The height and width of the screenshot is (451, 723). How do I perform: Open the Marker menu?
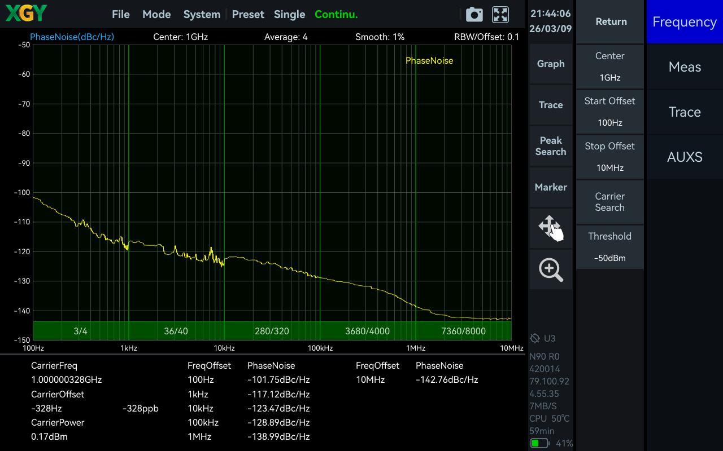tap(551, 187)
